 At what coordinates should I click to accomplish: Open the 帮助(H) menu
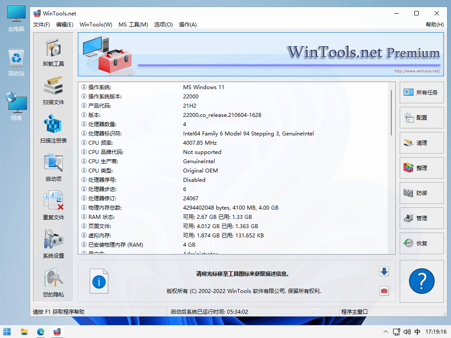pyautogui.click(x=435, y=25)
